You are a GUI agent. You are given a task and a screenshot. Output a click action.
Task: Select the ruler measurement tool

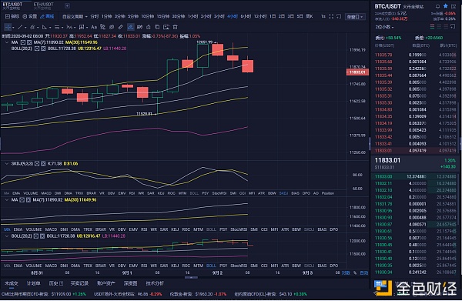point(121,27)
